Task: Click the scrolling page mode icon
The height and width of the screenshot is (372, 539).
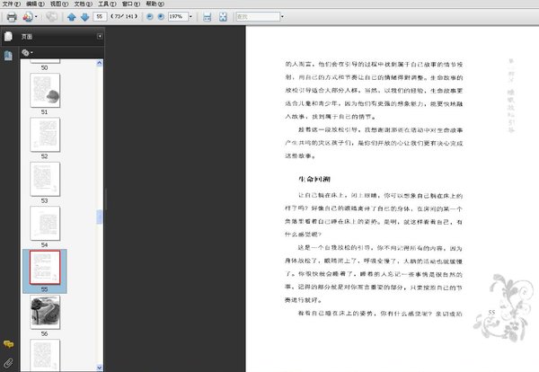Action: coord(207,17)
